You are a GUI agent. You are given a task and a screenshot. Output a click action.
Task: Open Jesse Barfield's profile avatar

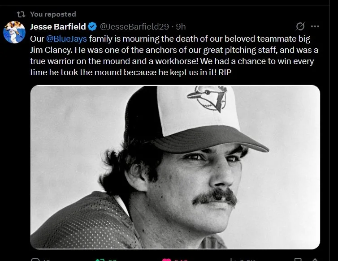pyautogui.click(x=14, y=32)
